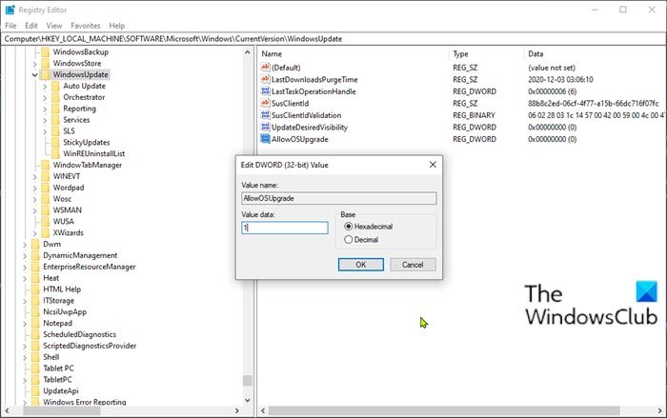Click the values pane horizontal scrollbar
This screenshot has height=418, width=667.
coord(444,410)
